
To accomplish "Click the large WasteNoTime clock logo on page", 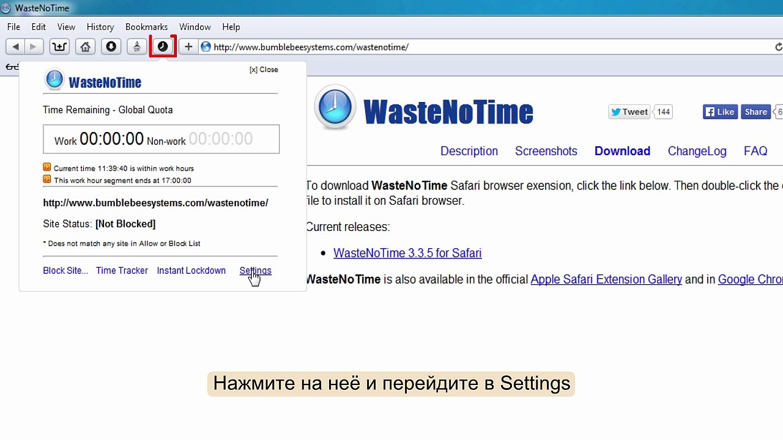I will click(335, 108).
